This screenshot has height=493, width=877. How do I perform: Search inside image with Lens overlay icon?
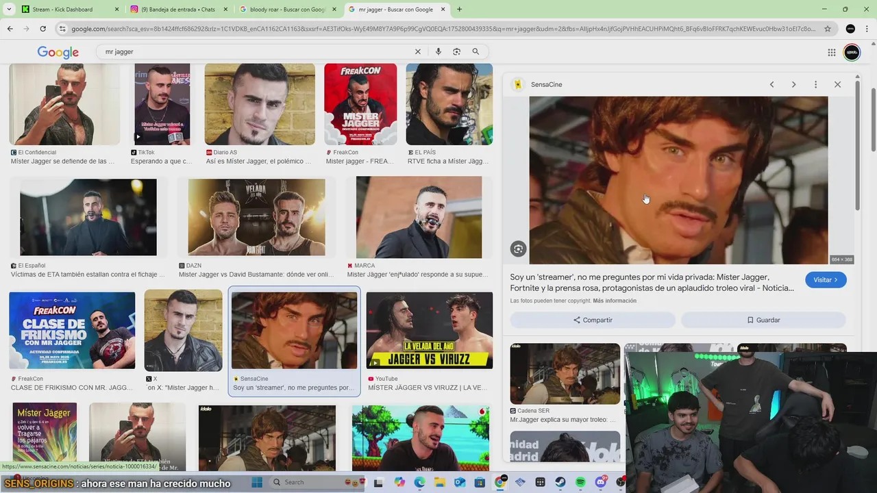[518, 249]
